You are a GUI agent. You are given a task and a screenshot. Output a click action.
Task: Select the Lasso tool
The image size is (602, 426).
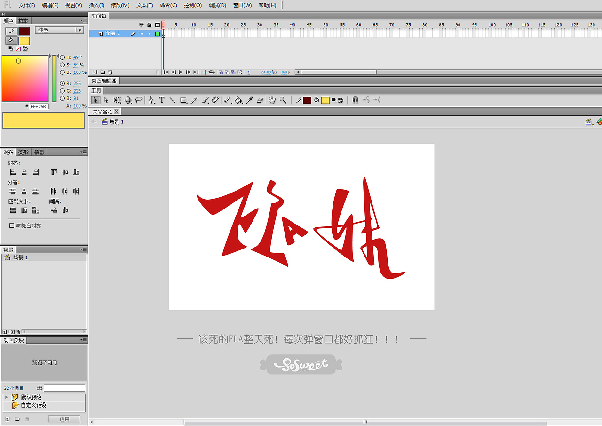tap(138, 100)
